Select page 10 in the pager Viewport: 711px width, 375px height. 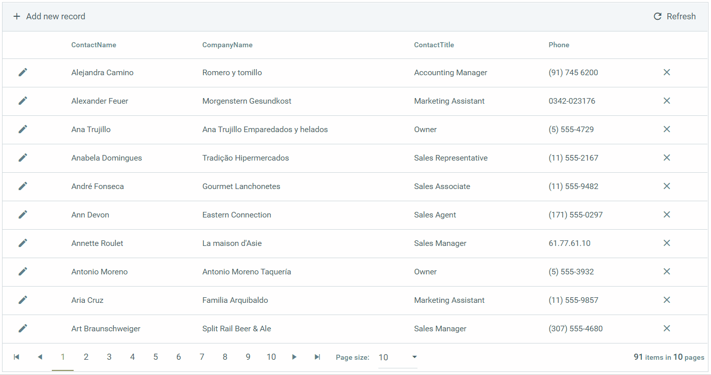click(271, 357)
